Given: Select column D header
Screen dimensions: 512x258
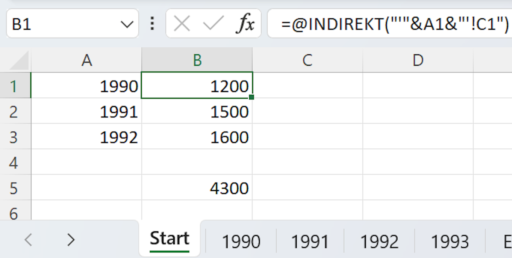Looking at the screenshot, I should pyautogui.click(x=418, y=60).
